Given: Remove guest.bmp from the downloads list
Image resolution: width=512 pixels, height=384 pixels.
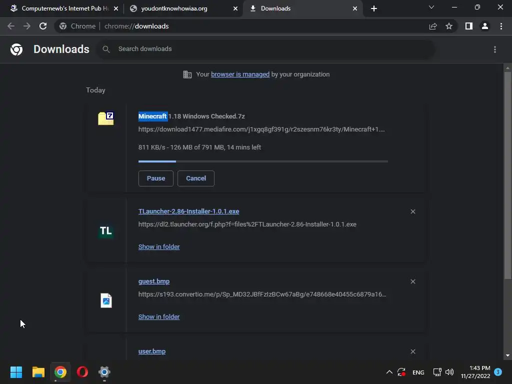Looking at the screenshot, I should [412, 281].
